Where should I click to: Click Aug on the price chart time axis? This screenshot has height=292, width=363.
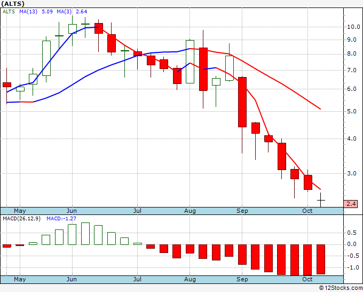[x=190, y=211]
